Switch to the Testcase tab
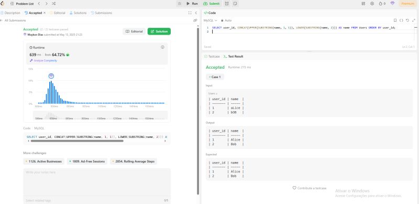Screen dimensions: 419x204 pos(212,57)
